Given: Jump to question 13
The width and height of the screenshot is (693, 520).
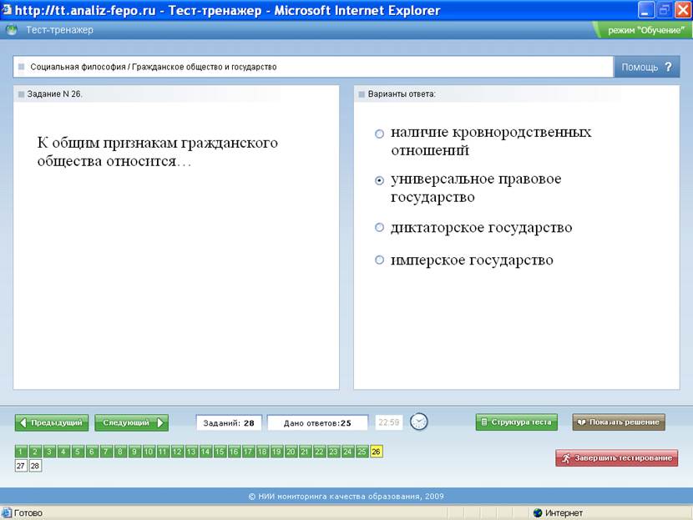Looking at the screenshot, I should (191, 452).
